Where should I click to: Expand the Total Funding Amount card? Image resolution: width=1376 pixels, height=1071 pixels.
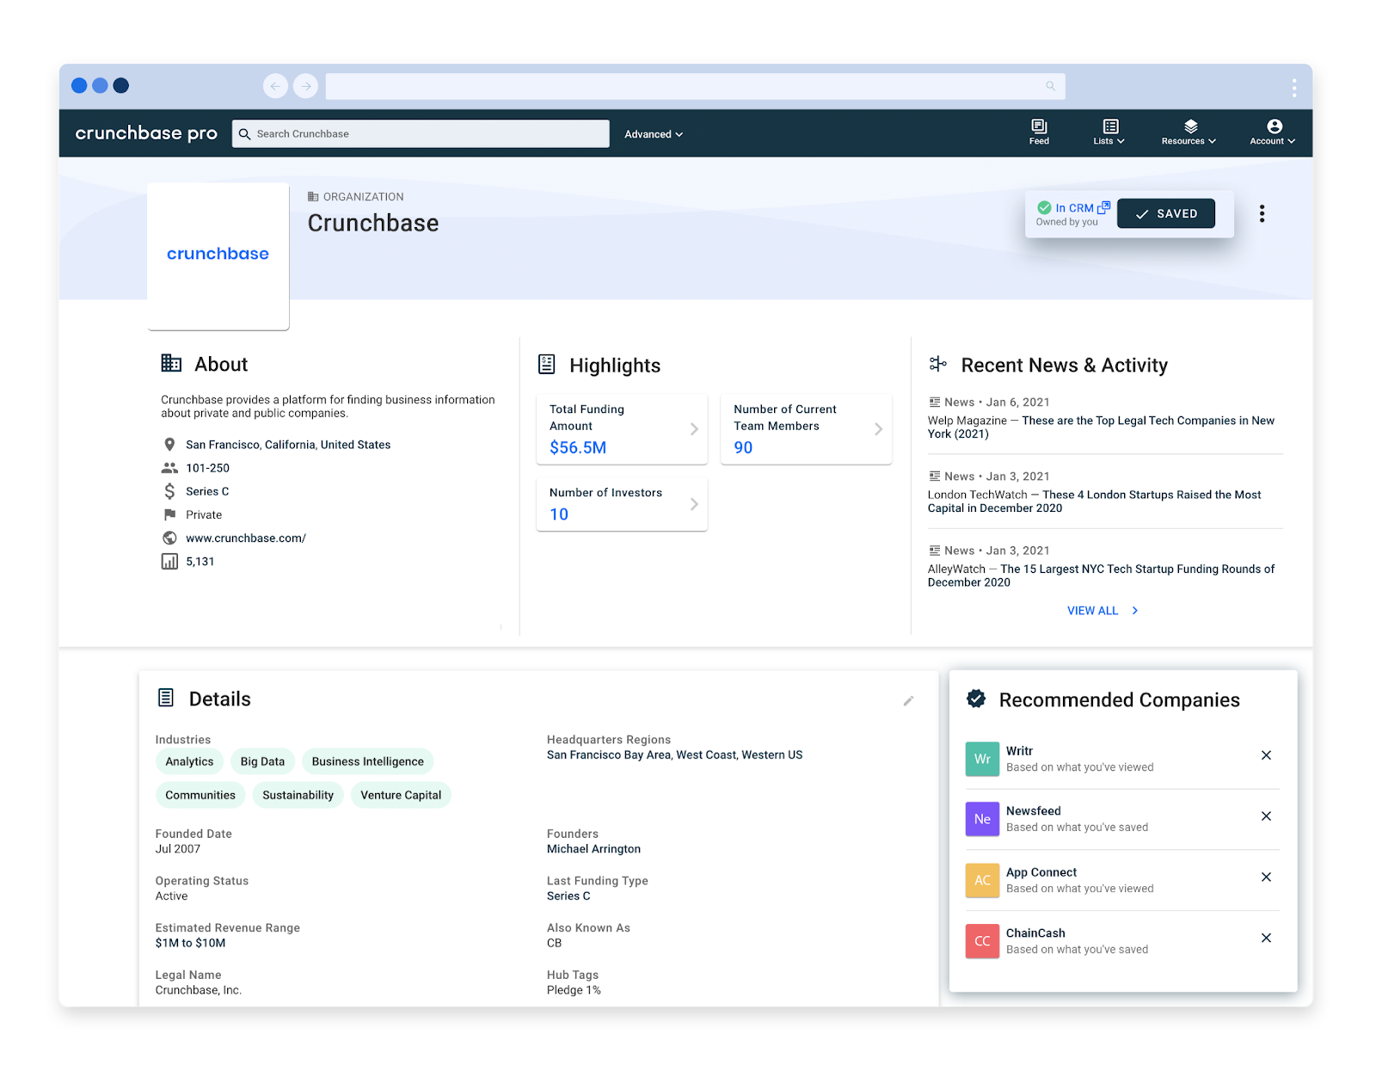(622, 429)
